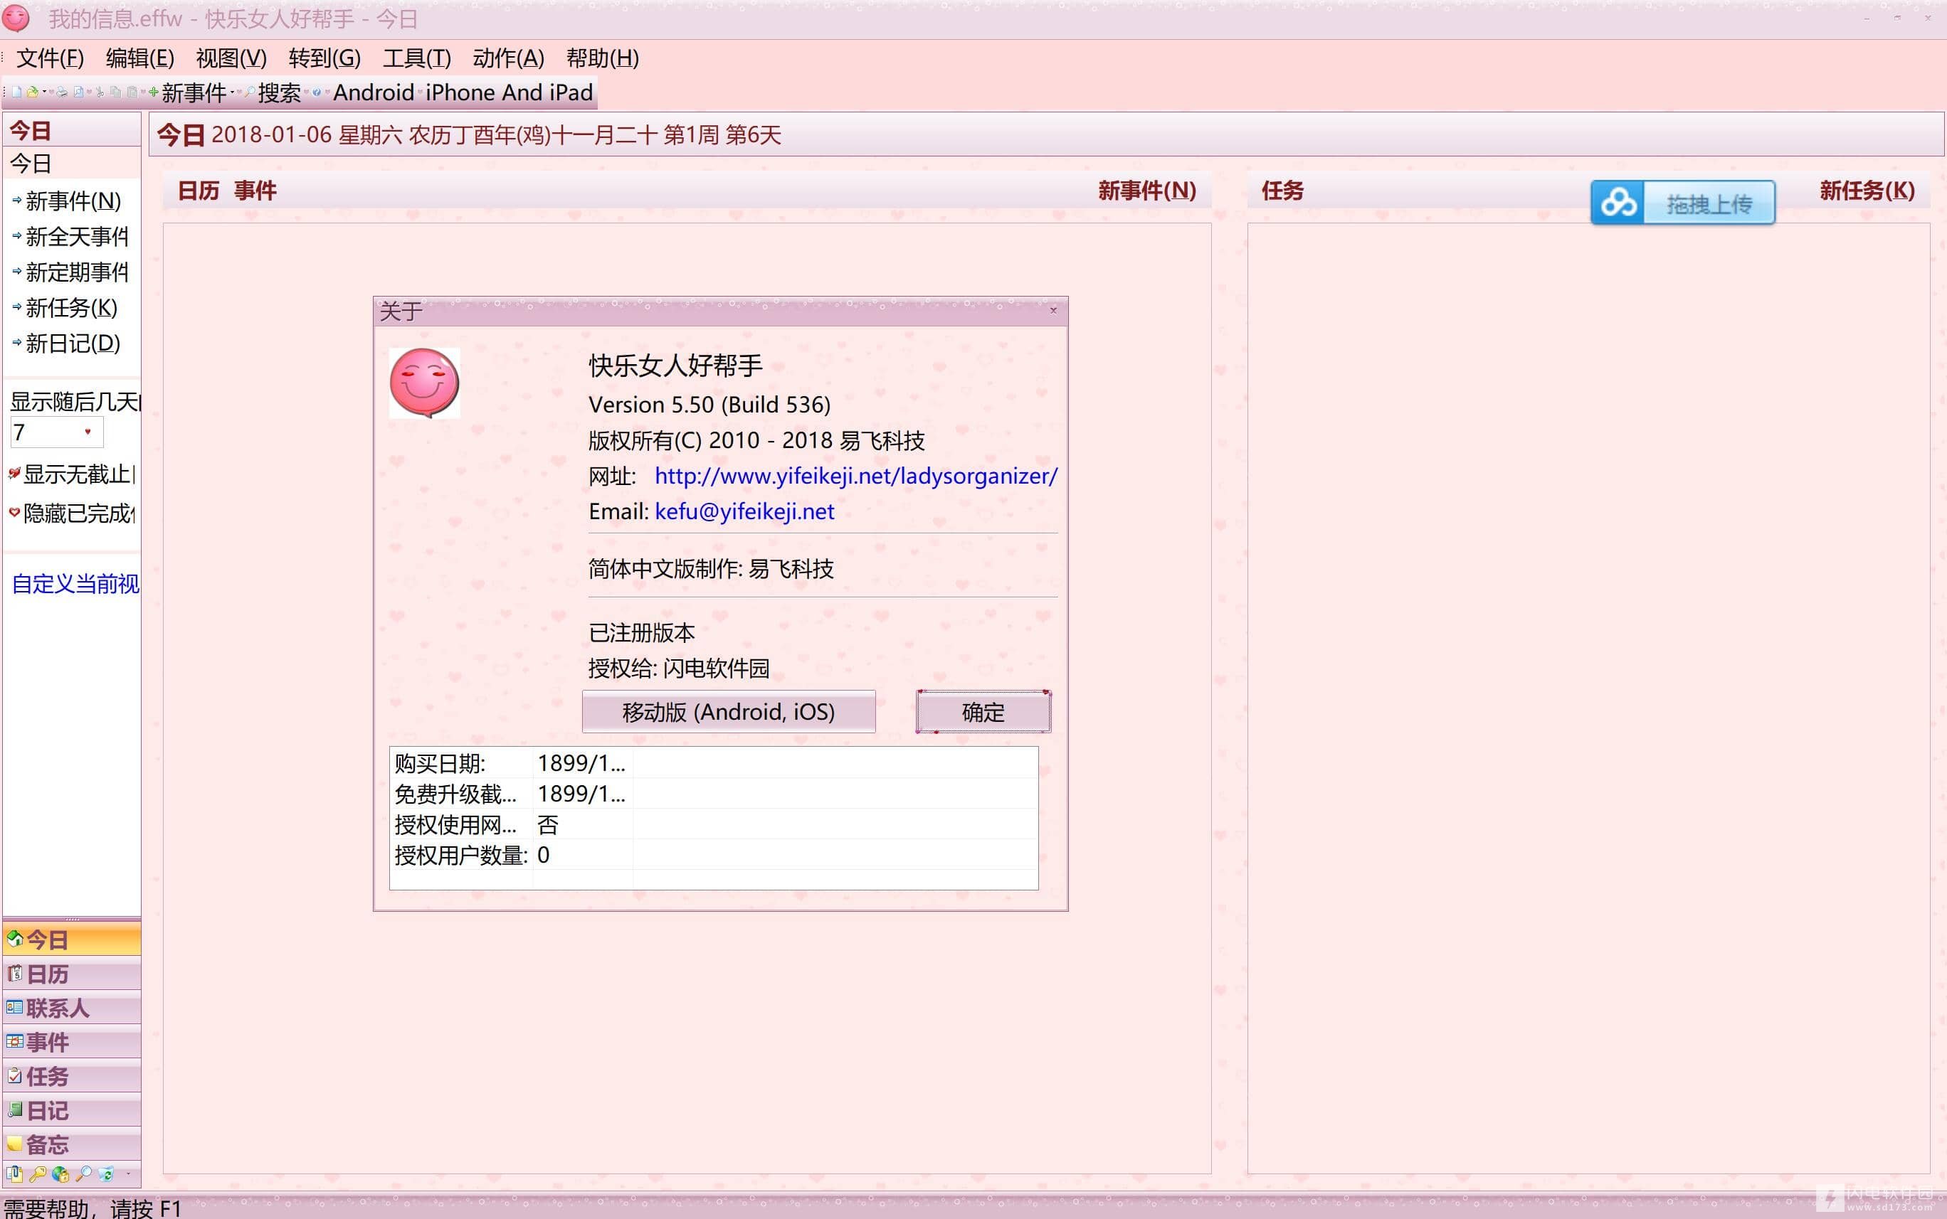Open the days-to-show dropdown showing 7

coord(88,432)
